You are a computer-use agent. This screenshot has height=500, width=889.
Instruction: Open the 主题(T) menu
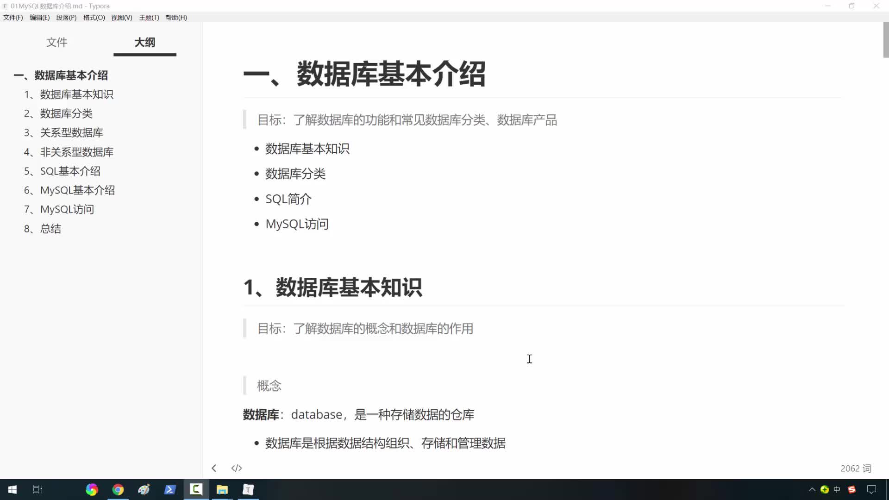click(149, 18)
